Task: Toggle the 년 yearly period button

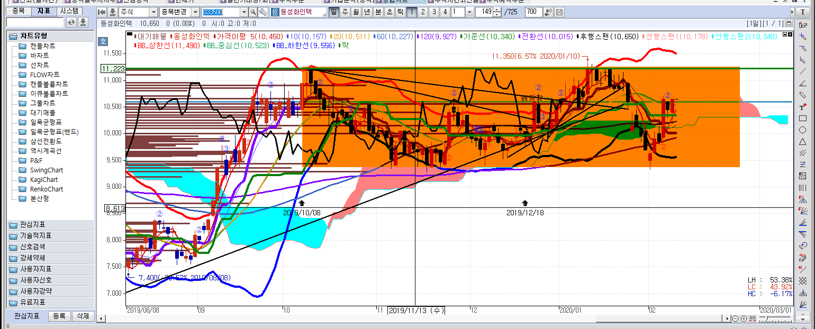Action: click(x=367, y=12)
